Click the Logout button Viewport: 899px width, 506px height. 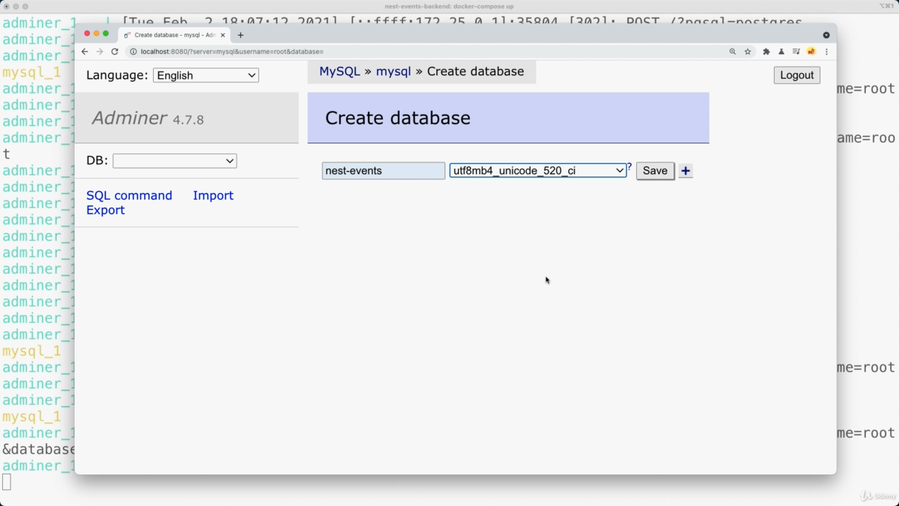point(796,75)
